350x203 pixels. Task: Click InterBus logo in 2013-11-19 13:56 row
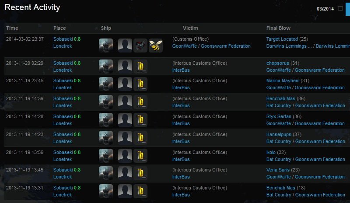140,156
